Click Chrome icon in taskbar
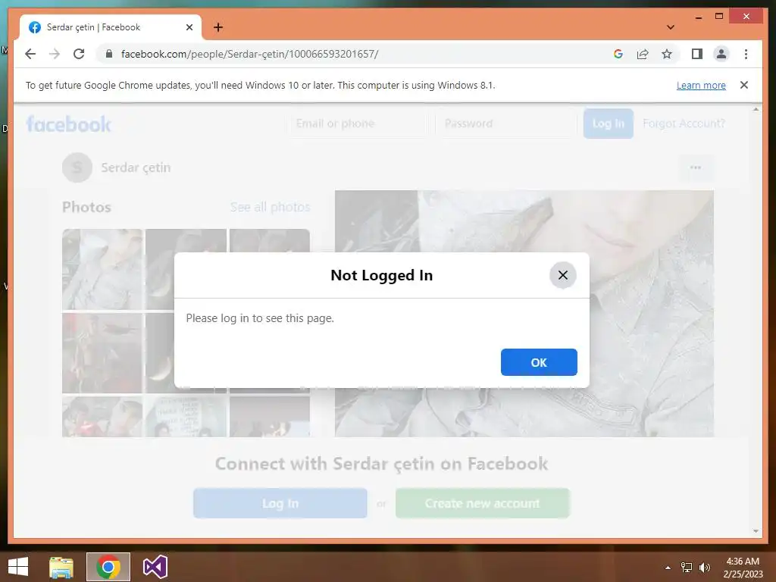The width and height of the screenshot is (776, 582). [108, 567]
